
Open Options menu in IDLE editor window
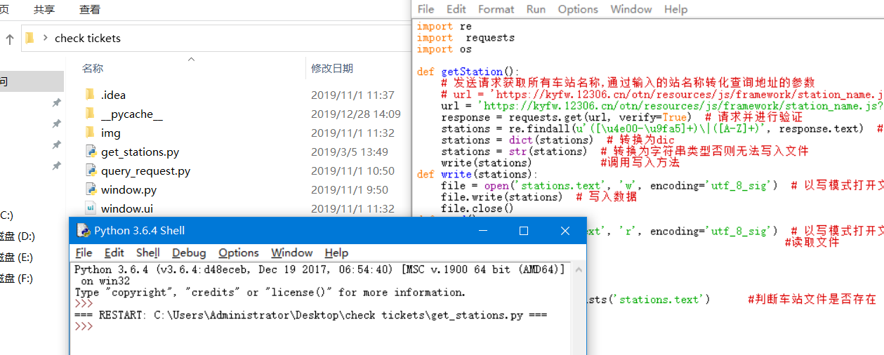(578, 9)
